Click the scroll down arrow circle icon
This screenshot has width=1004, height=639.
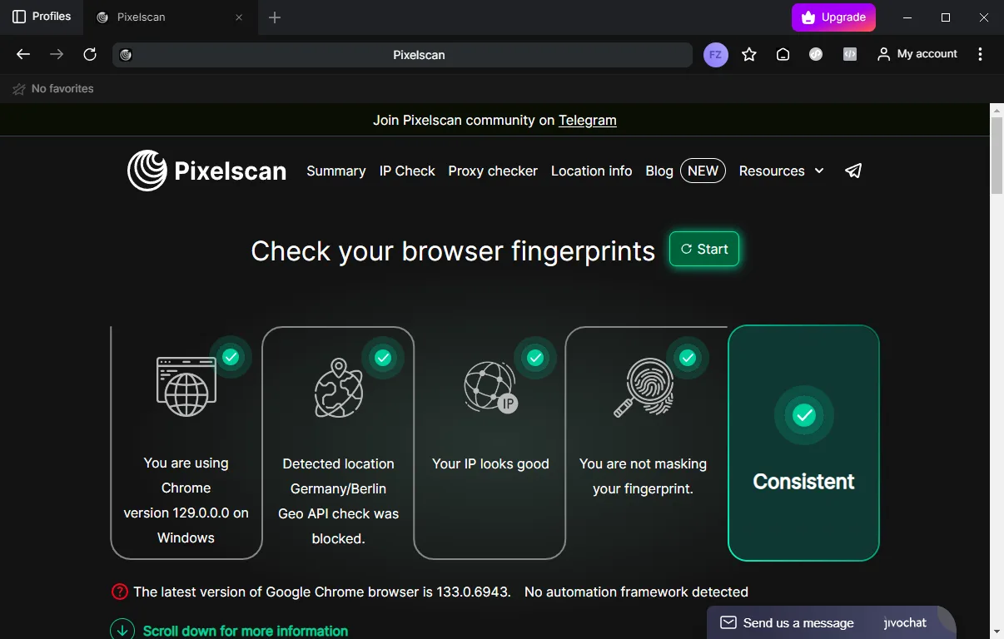122,630
